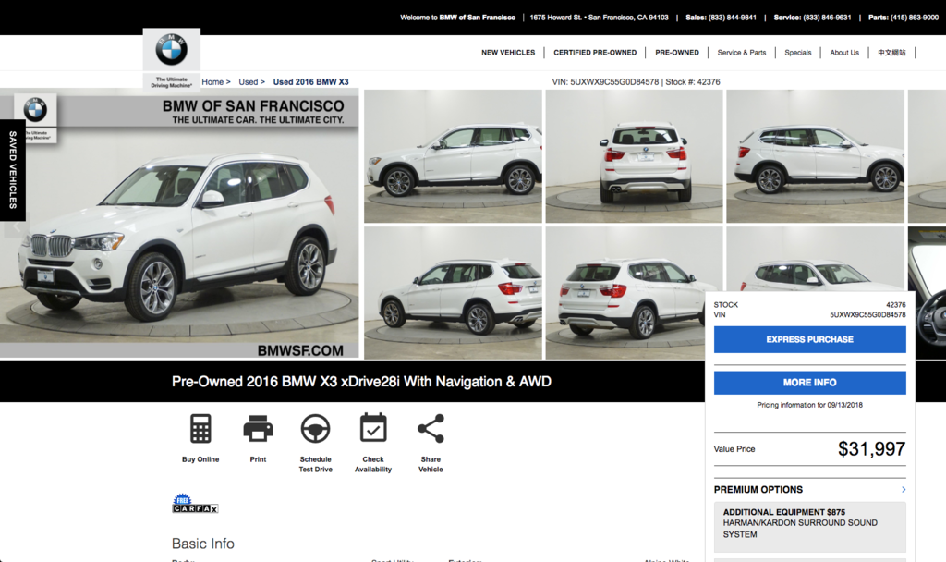Image resolution: width=946 pixels, height=562 pixels.
Task: Click the dealership address 1675 Howard St.
Action: 599,18
